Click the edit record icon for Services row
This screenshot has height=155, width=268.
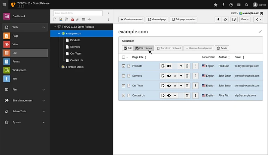click(163, 76)
